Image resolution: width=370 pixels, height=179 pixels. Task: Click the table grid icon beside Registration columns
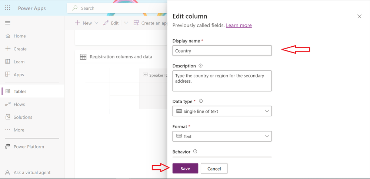click(x=83, y=57)
